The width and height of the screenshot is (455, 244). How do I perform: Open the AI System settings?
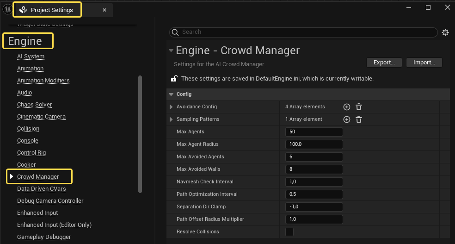click(x=31, y=56)
